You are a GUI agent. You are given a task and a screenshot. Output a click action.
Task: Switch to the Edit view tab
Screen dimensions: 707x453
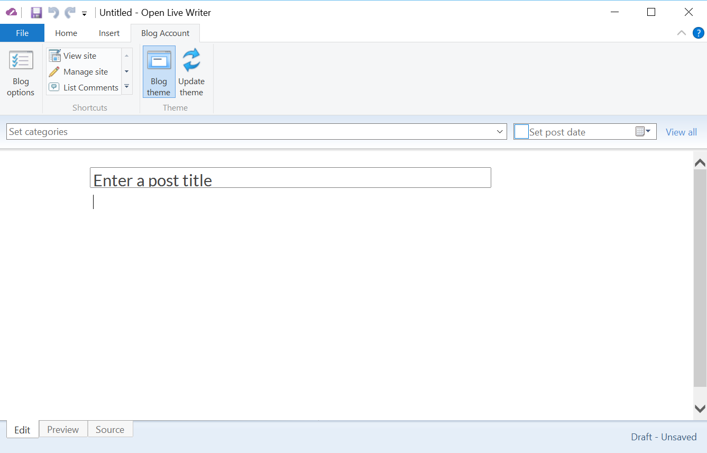[x=22, y=430]
